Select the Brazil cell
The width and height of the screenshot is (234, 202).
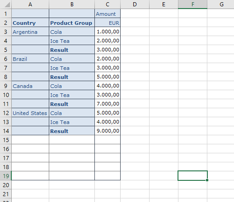pyautogui.click(x=30, y=59)
